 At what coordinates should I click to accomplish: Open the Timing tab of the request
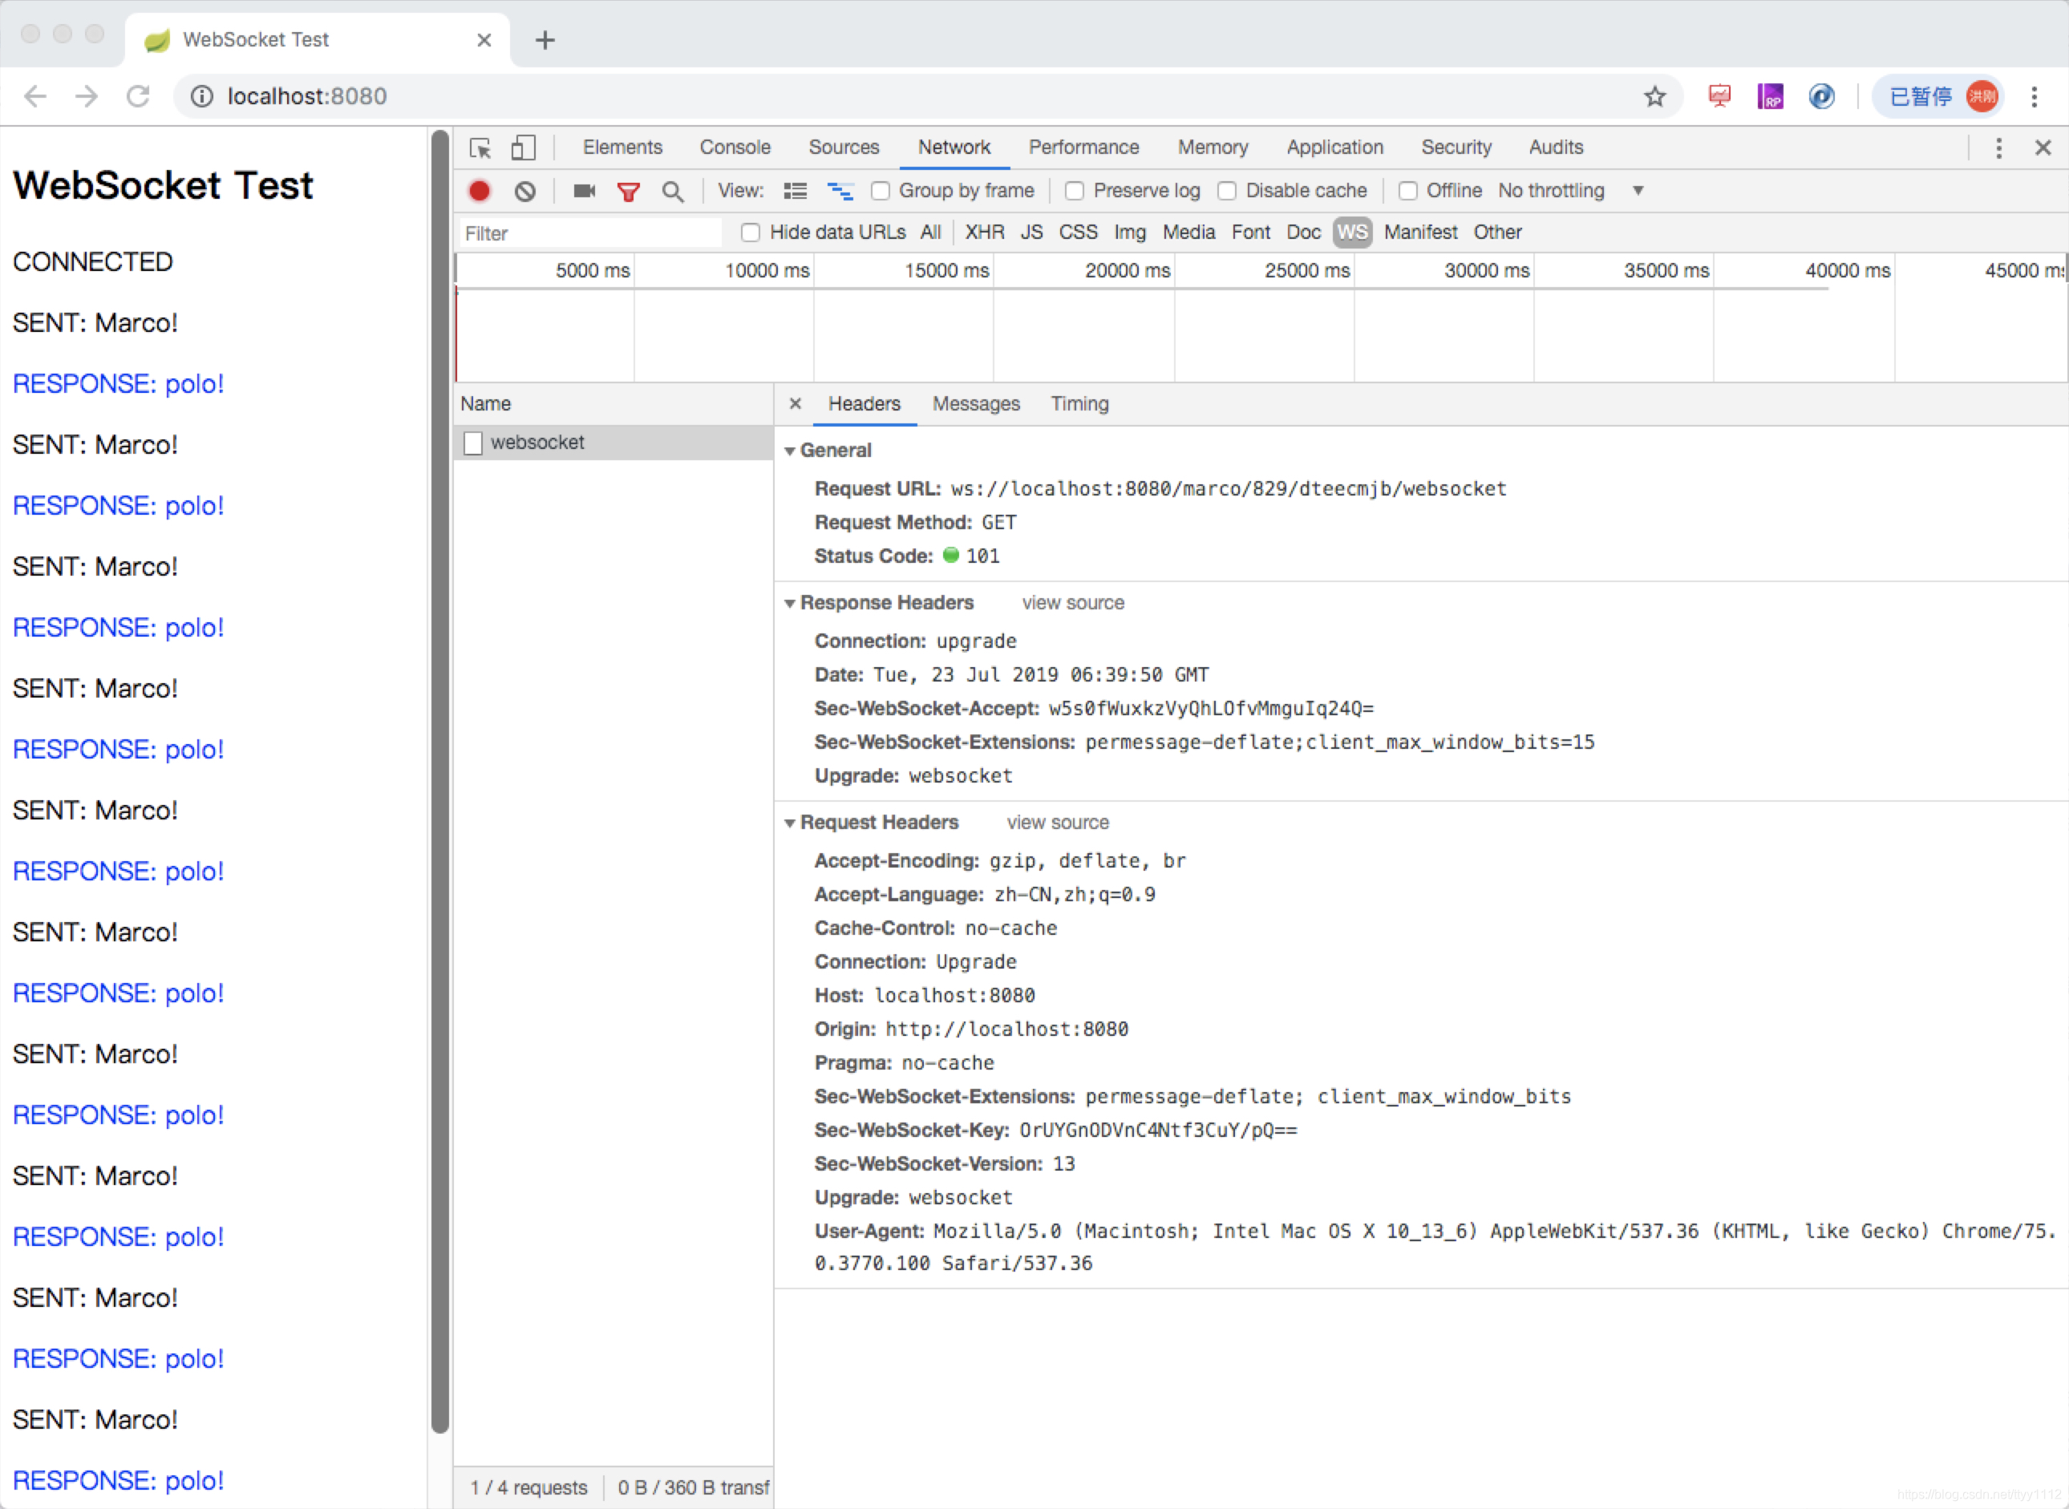1079,404
